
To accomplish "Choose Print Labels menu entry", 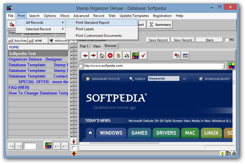I will [102, 29].
